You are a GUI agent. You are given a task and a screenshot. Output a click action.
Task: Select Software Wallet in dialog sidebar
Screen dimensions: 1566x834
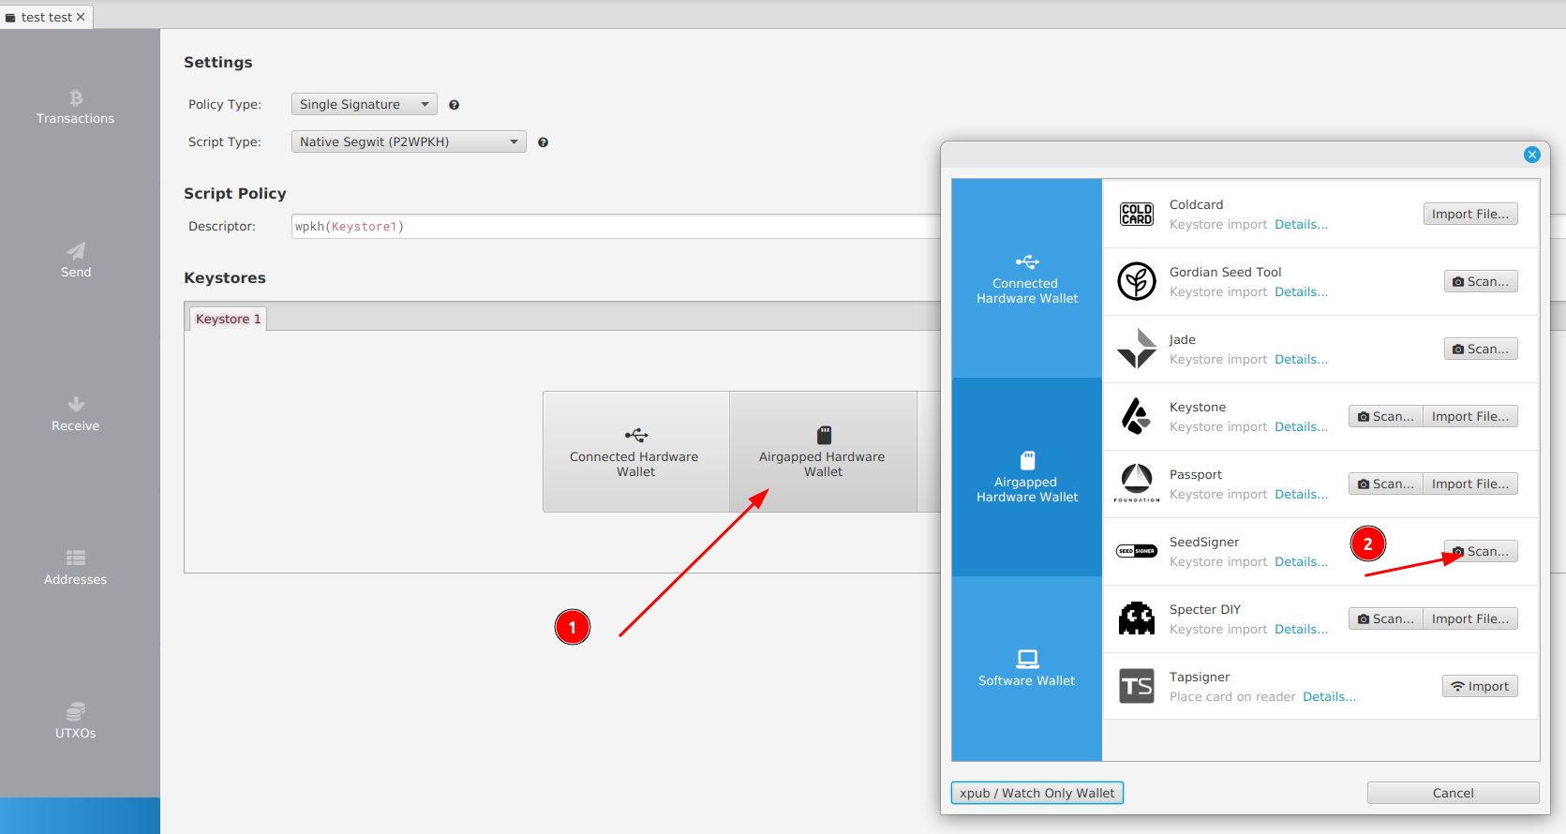pyautogui.click(x=1027, y=668)
